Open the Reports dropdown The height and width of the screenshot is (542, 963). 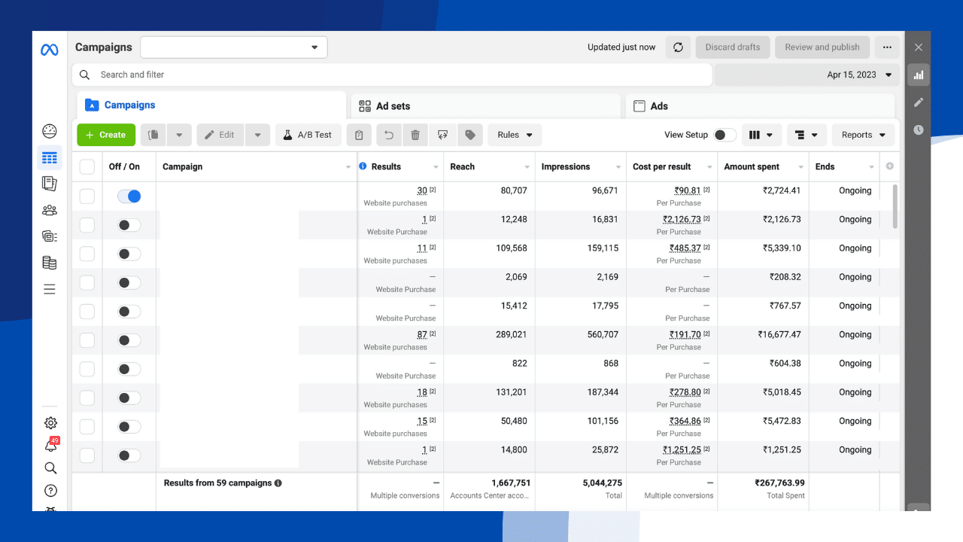864,135
